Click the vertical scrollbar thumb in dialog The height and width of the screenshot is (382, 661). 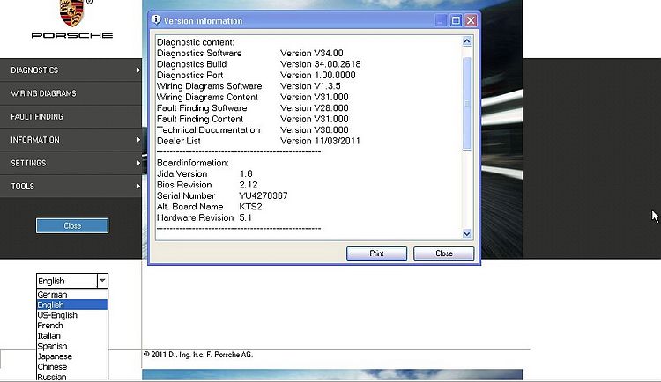[466, 104]
